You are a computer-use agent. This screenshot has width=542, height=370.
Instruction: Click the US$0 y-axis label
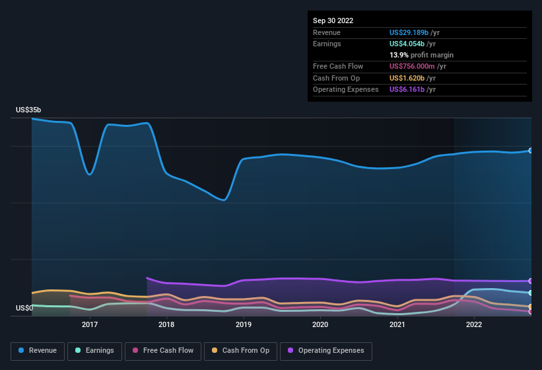[24, 308]
